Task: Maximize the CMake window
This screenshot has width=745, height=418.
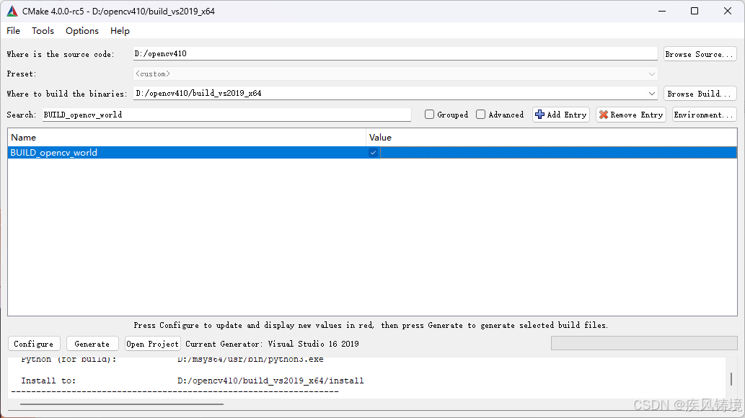Action: [x=695, y=11]
